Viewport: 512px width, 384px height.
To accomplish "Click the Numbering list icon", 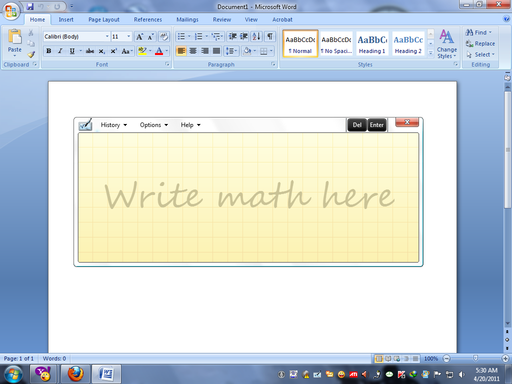I will [198, 36].
